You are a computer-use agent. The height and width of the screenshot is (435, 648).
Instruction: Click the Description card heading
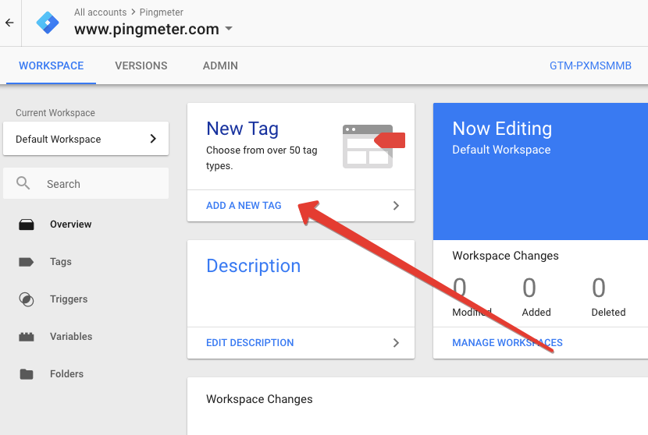click(x=253, y=266)
